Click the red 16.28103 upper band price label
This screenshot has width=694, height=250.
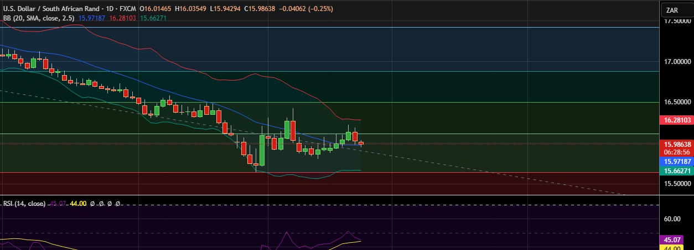tap(676, 120)
